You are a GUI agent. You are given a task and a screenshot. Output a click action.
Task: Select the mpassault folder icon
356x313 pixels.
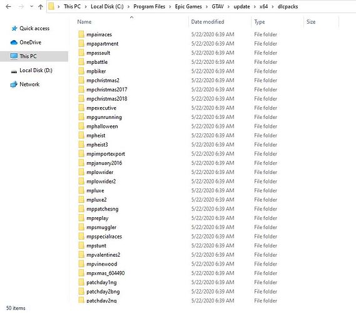[81, 53]
